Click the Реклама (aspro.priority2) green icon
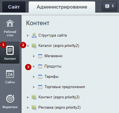Image resolution: width=119 pixels, height=113 pixels. click(x=34, y=108)
